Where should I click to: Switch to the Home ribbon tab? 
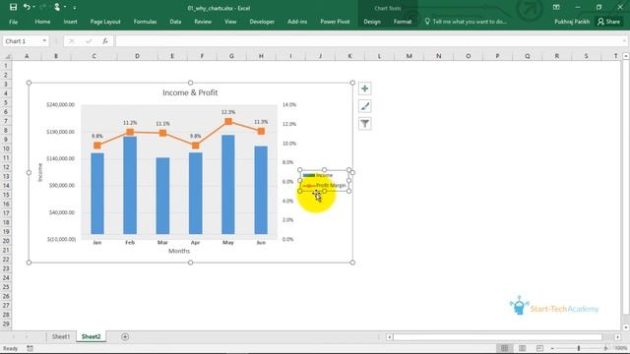point(42,22)
